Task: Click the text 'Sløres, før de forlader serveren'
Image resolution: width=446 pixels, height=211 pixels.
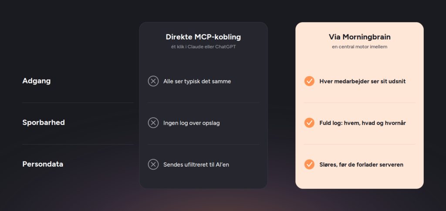Action: [361, 165]
